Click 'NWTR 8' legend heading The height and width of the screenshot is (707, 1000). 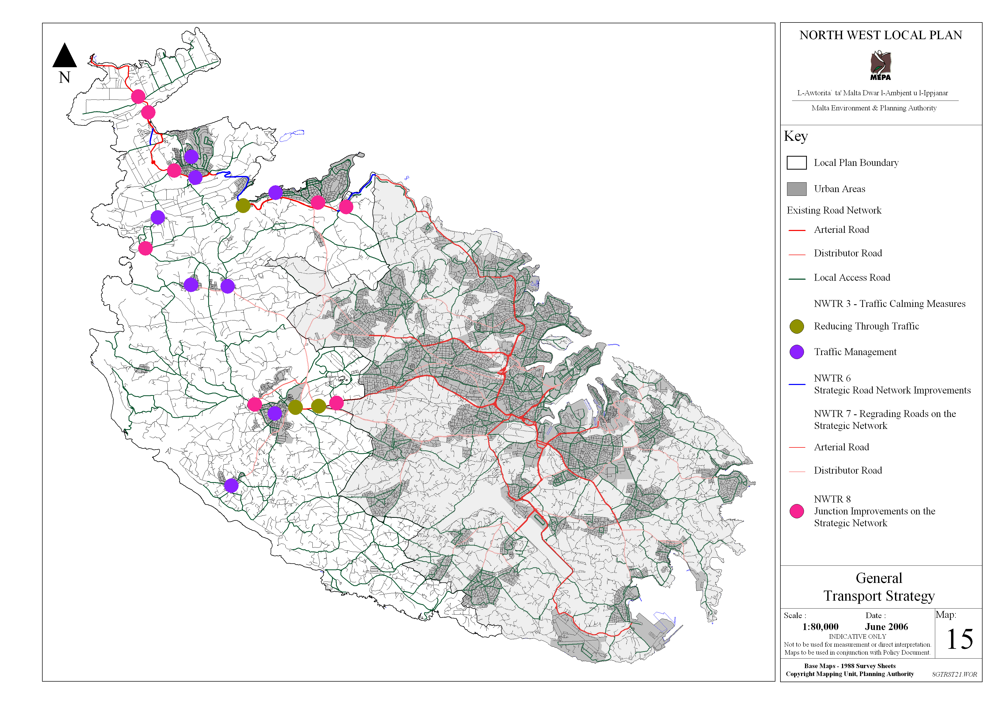tap(832, 499)
